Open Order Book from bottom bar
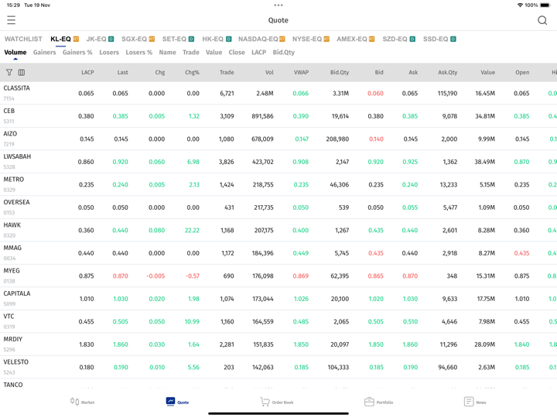The width and height of the screenshot is (557, 418). pyautogui.click(x=276, y=402)
